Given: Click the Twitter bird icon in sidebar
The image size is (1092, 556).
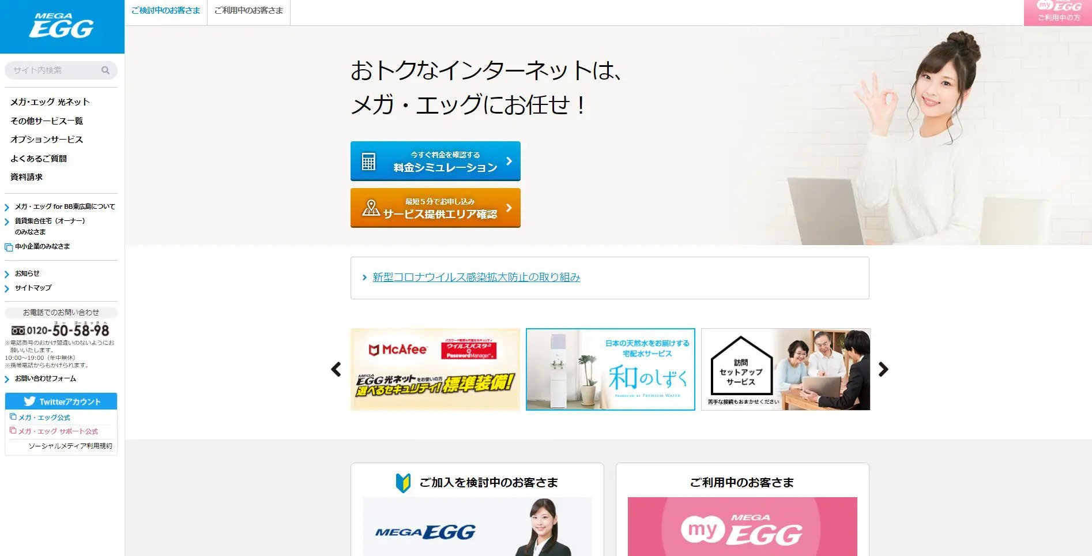Looking at the screenshot, I should (29, 401).
